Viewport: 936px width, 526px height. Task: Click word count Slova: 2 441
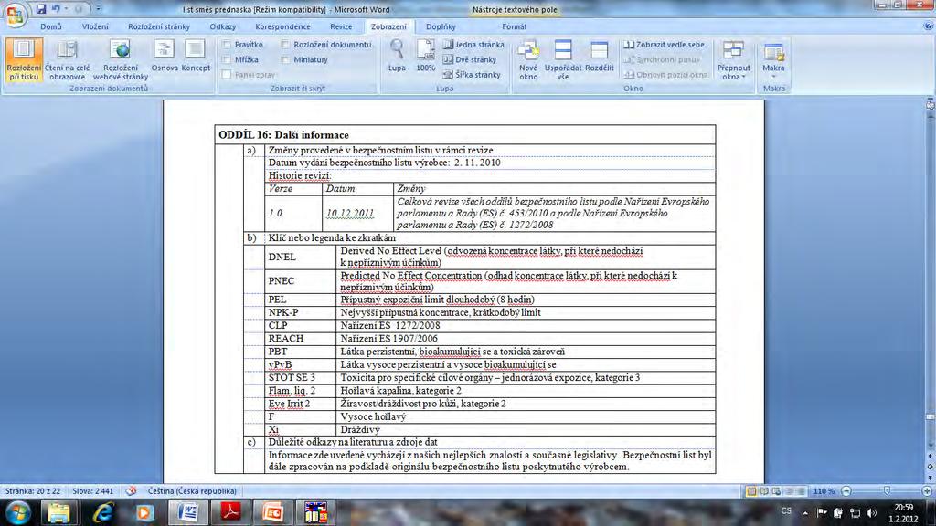tap(92, 490)
